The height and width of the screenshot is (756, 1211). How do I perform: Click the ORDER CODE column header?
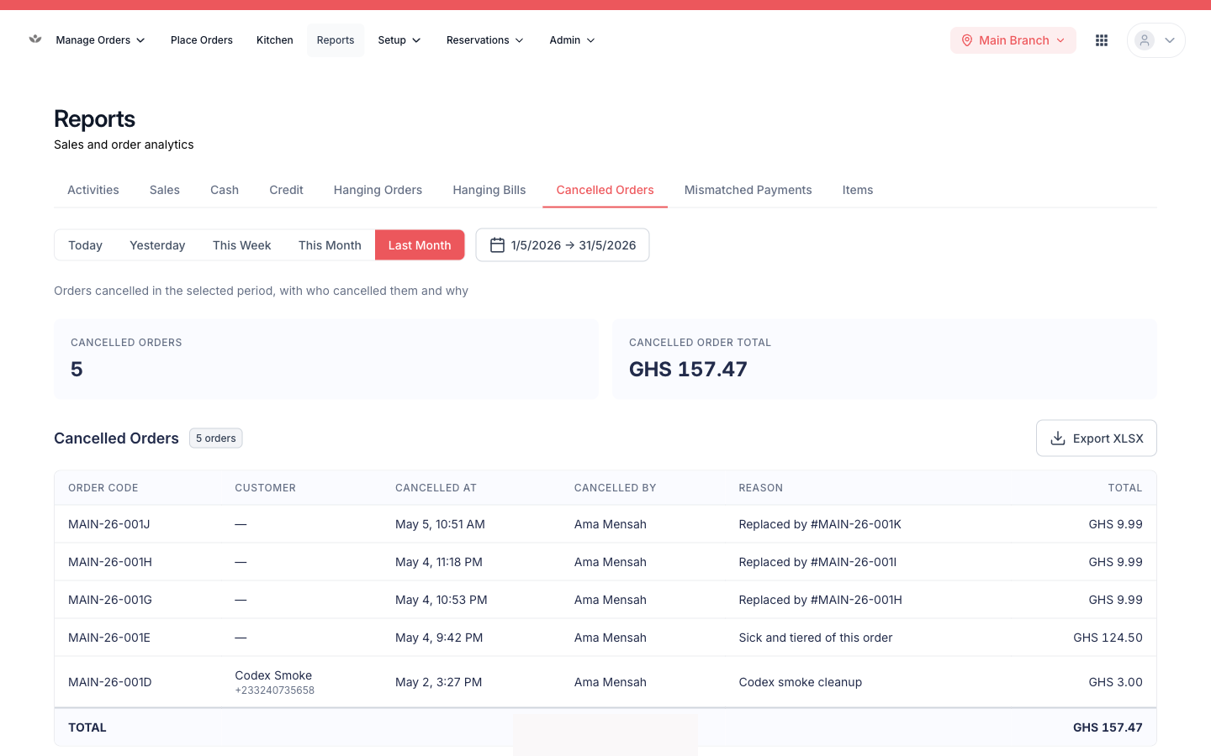tap(103, 488)
